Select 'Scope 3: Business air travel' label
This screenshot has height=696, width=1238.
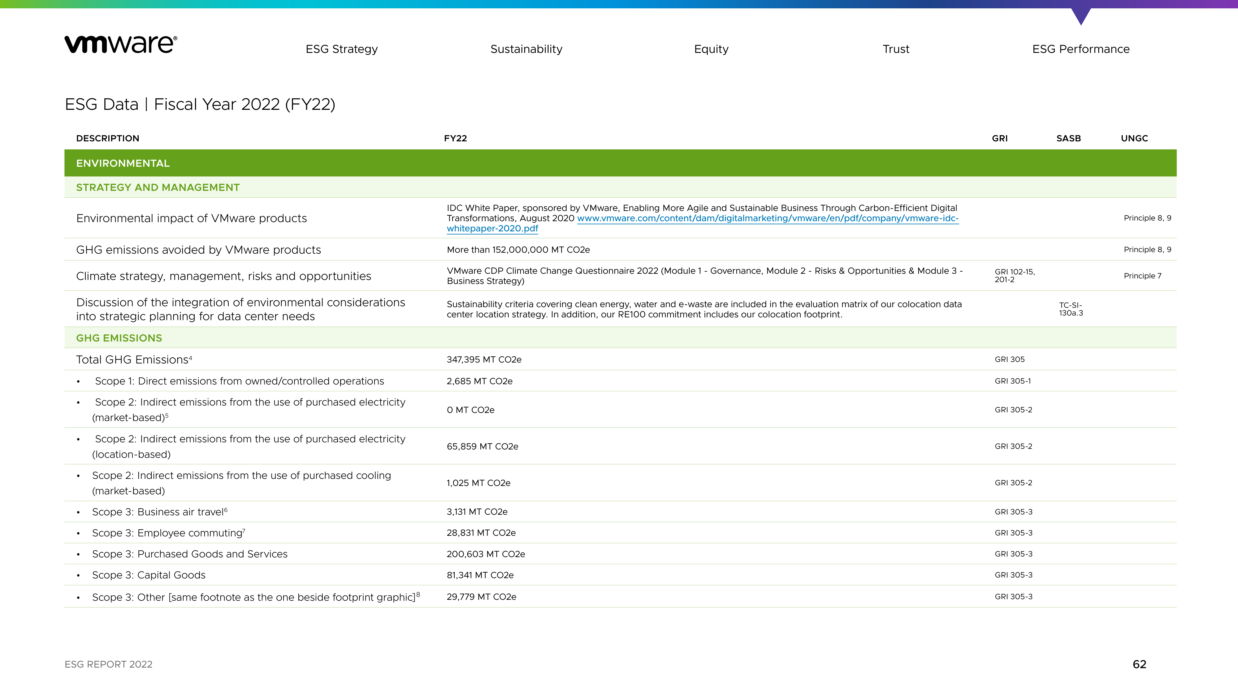[160, 512]
